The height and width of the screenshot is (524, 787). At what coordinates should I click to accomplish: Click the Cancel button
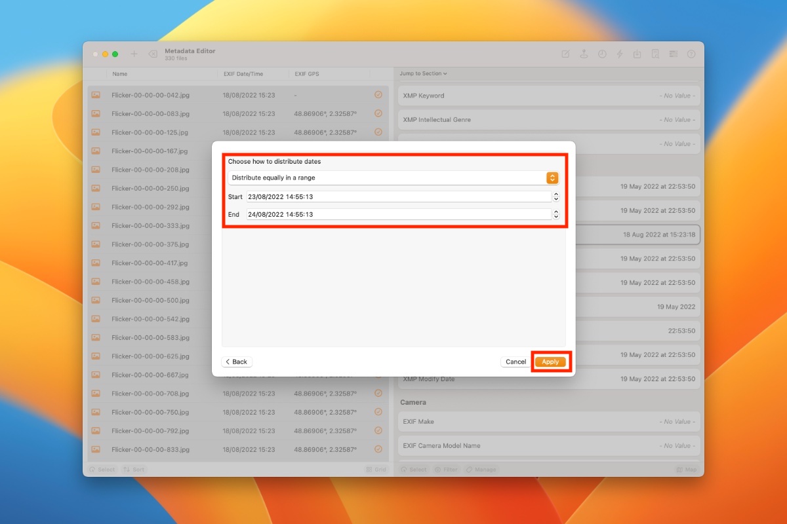click(515, 362)
